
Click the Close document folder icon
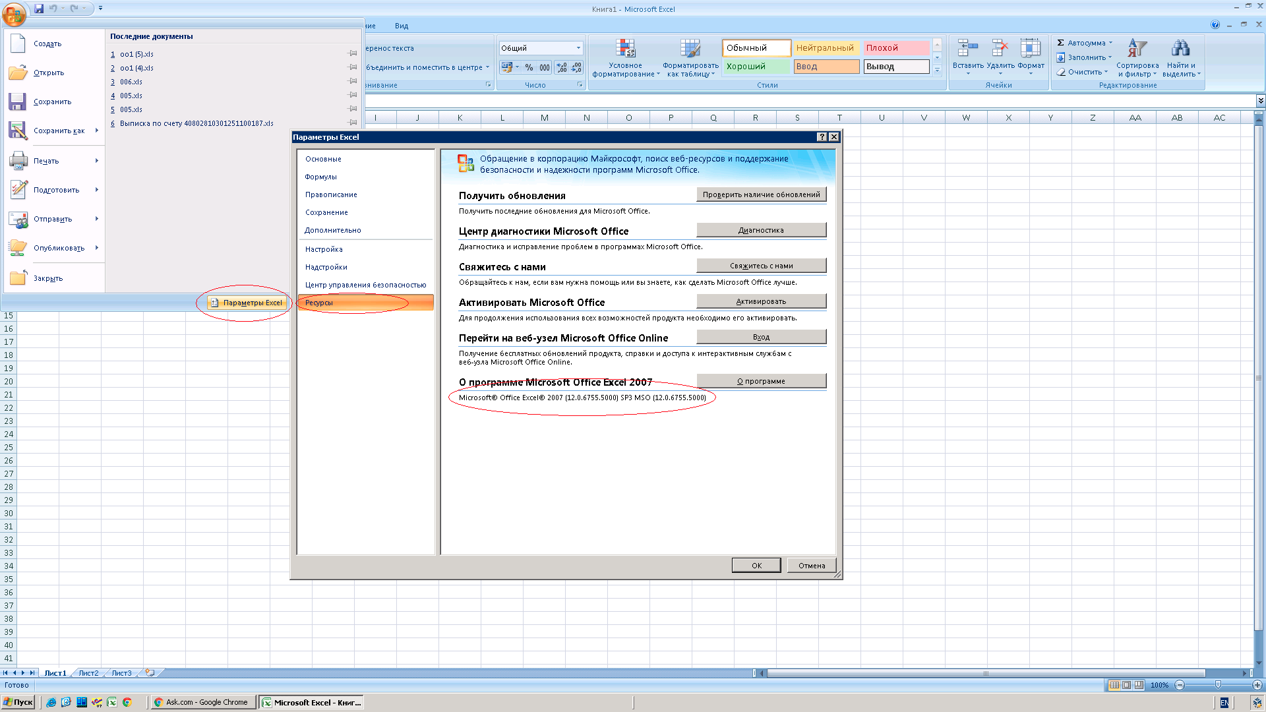(18, 278)
